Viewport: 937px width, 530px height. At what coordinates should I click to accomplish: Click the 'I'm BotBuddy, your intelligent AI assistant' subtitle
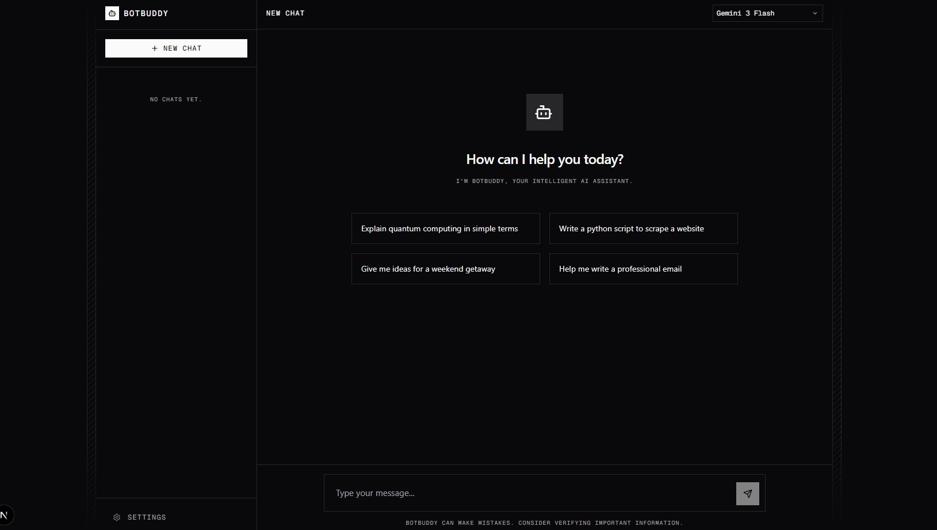point(544,181)
